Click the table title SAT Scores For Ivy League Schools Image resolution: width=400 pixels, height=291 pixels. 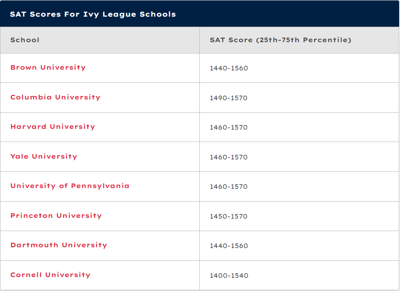pyautogui.click(x=93, y=14)
